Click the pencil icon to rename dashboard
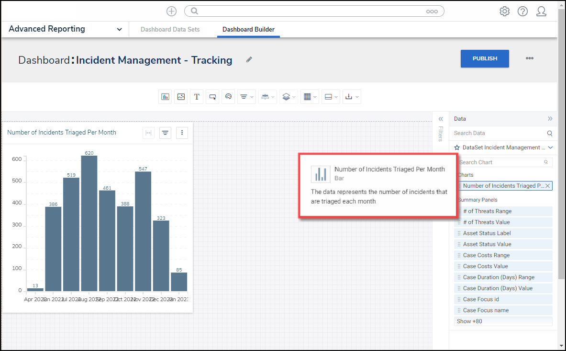This screenshot has width=566, height=351. pos(249,60)
